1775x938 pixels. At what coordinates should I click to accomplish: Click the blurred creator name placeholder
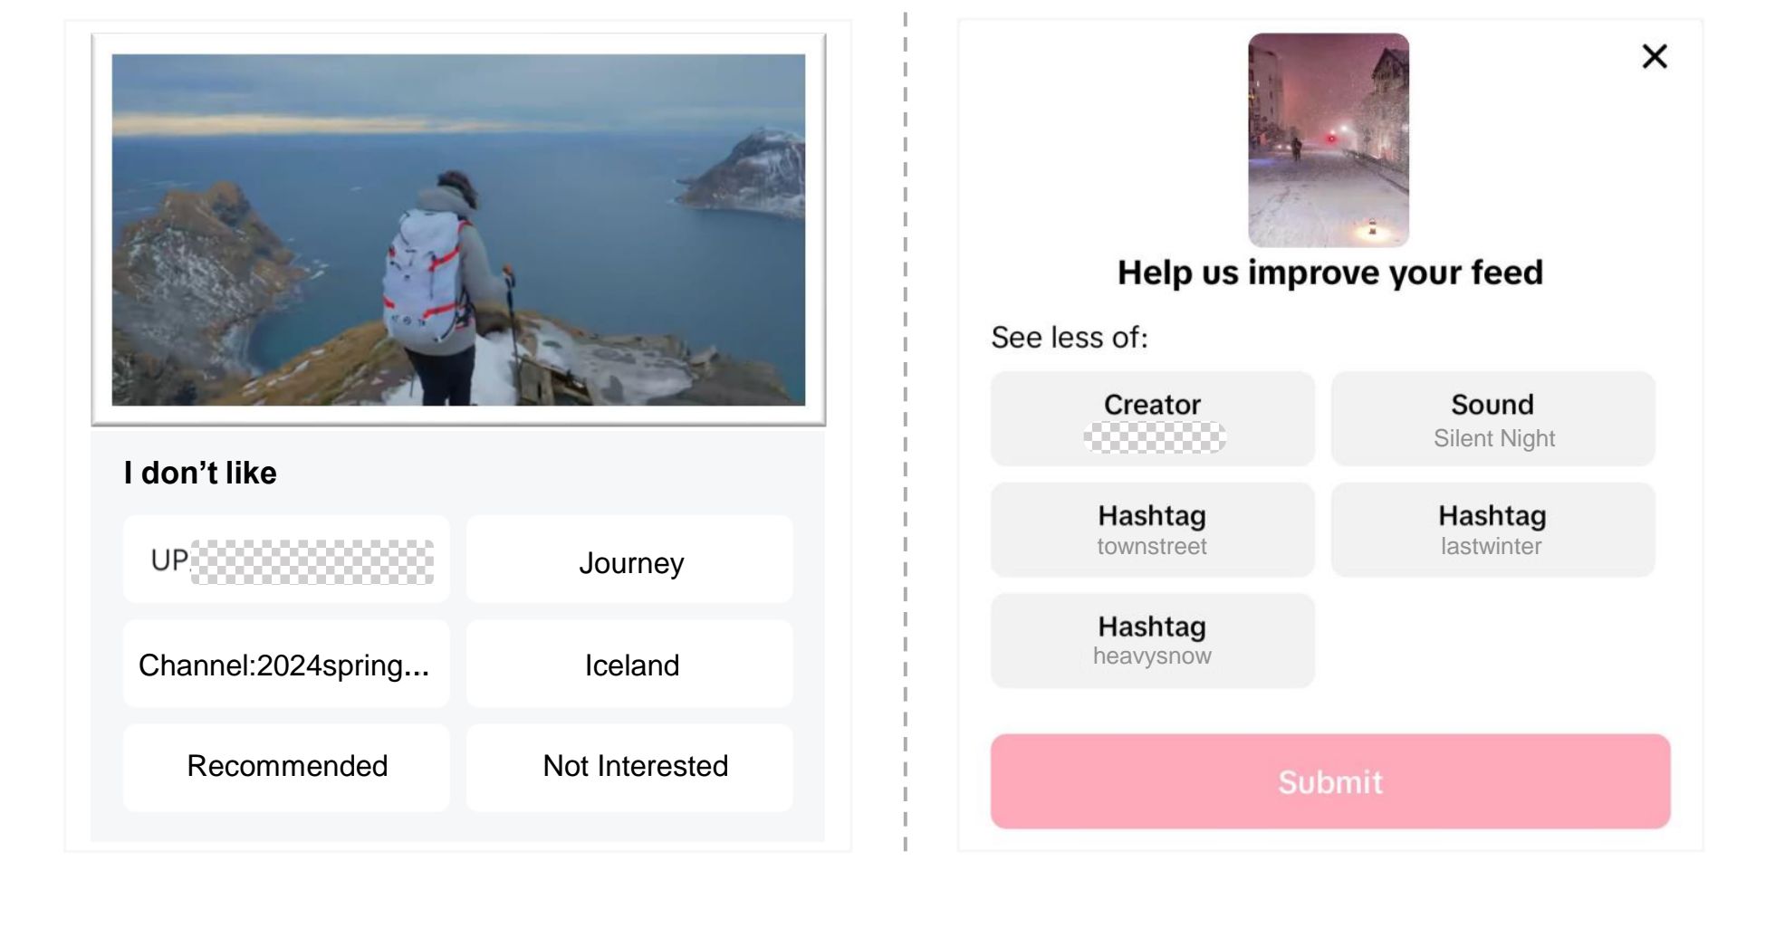[x=1155, y=437]
